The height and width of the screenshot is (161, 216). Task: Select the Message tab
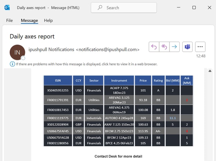[29, 20]
